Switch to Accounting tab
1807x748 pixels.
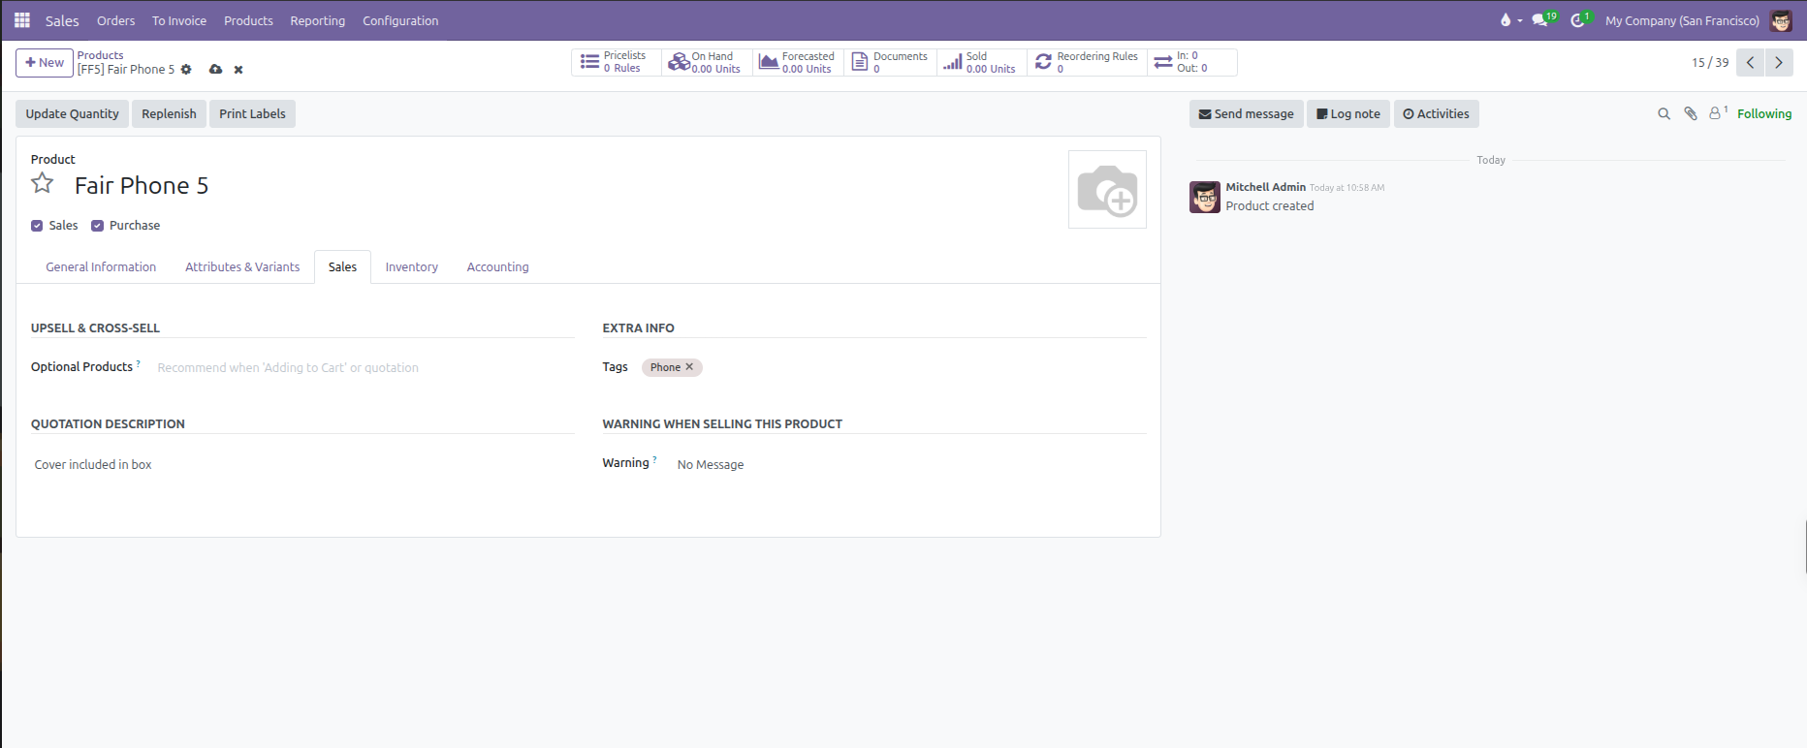(x=498, y=267)
